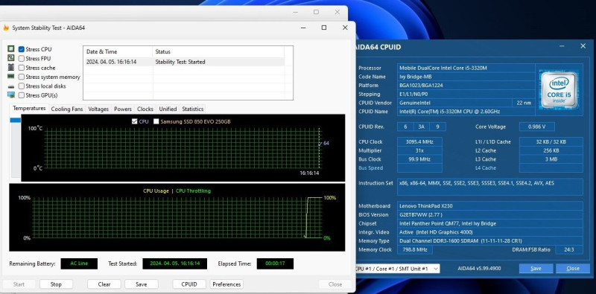
Task: Click the FPU icon beside Stress FPU
Action: click(11, 58)
